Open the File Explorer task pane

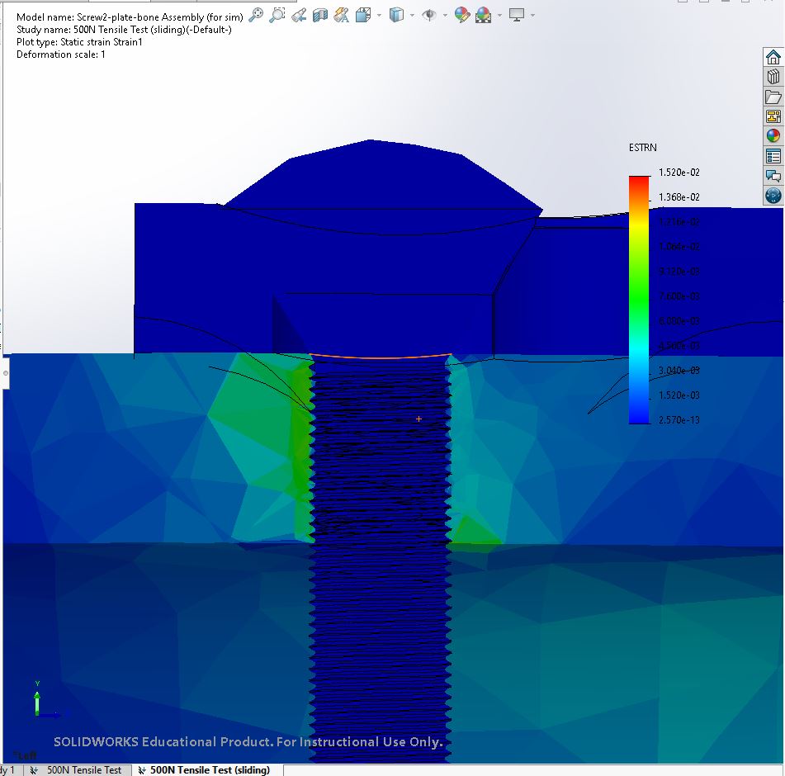pyautogui.click(x=773, y=97)
